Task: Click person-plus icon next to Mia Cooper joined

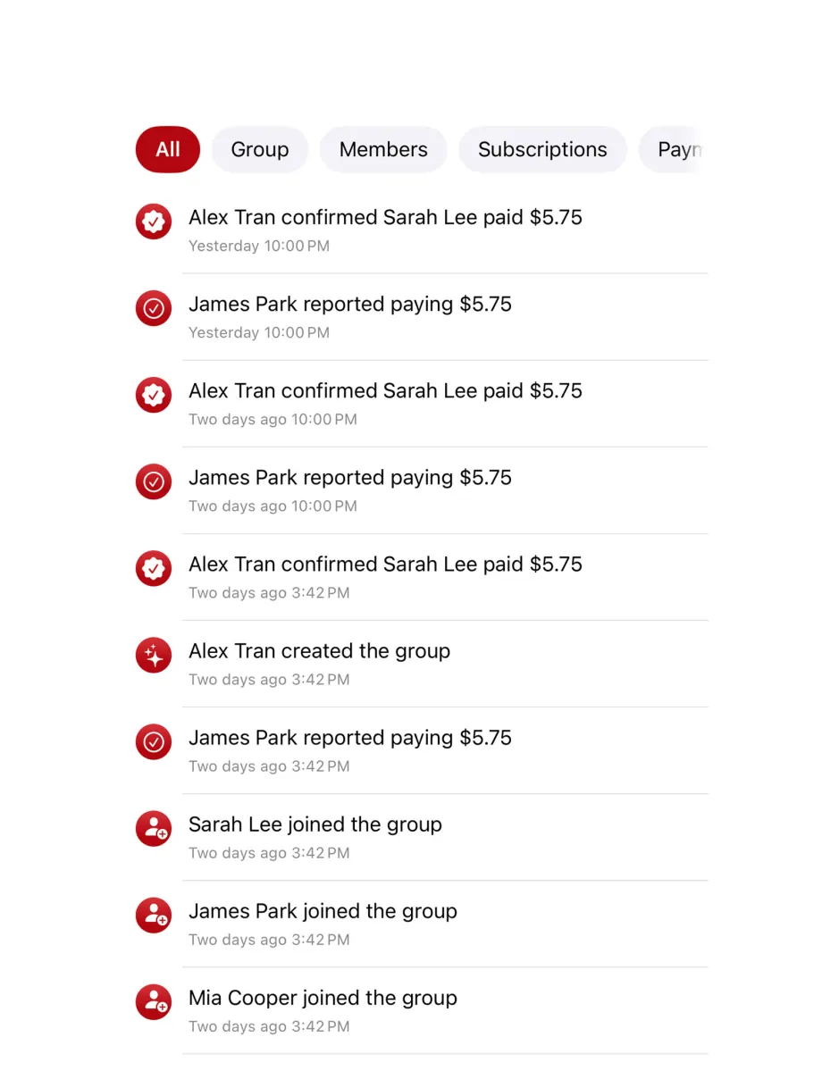Action: tap(154, 1001)
